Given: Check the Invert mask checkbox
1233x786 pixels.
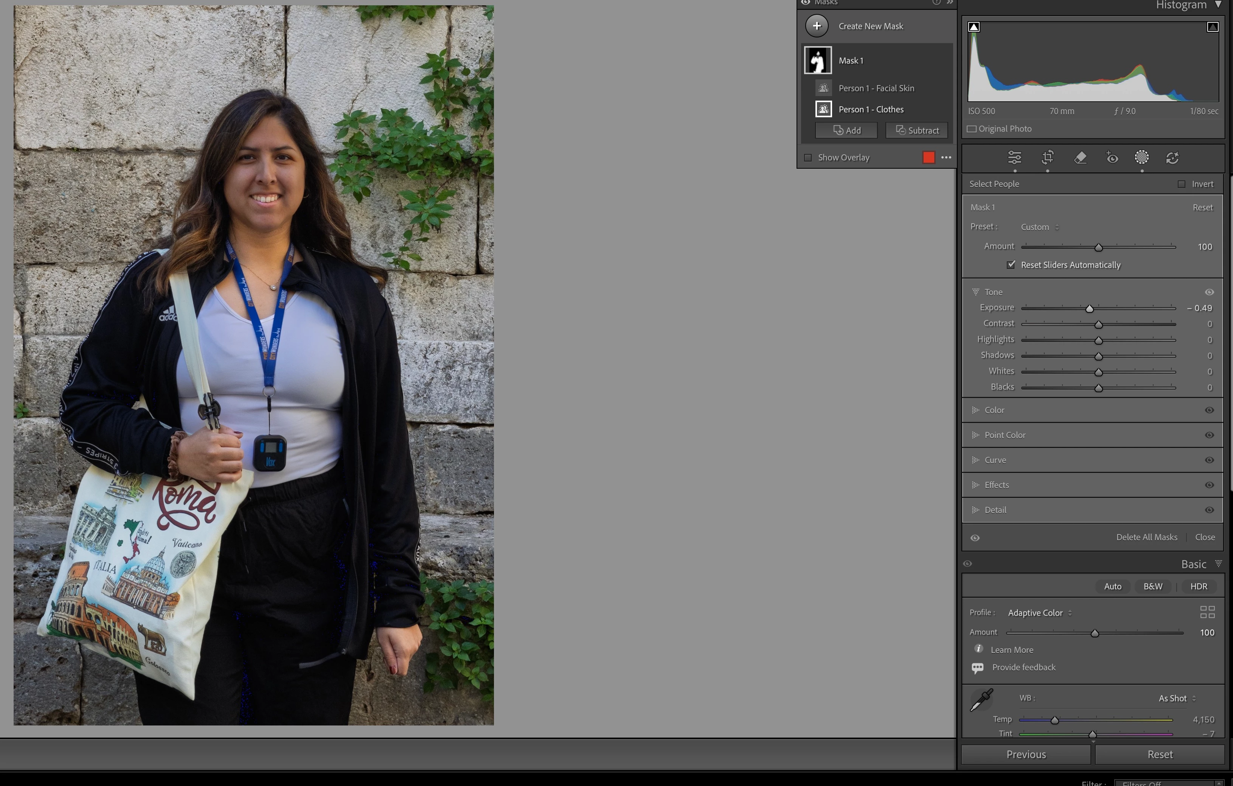Looking at the screenshot, I should [1181, 184].
